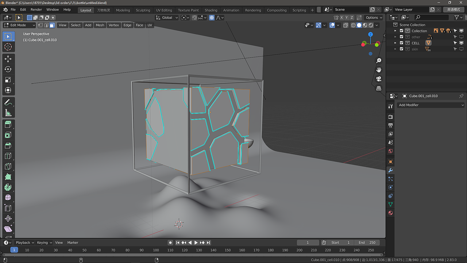Open the Mesh menu in the header
467x263 pixels.
pyautogui.click(x=100, y=25)
